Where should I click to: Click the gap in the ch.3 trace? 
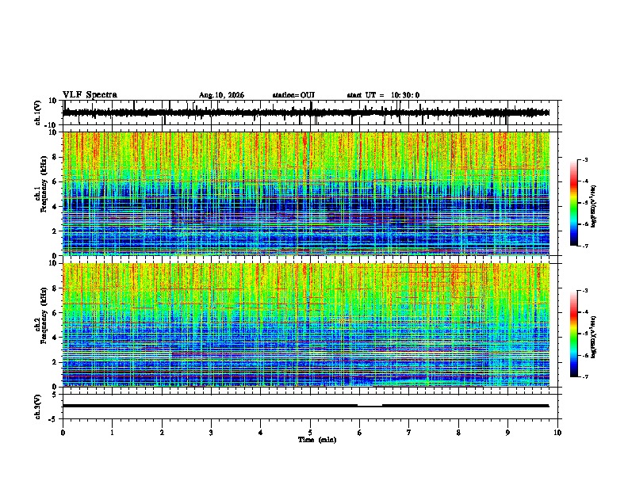[x=370, y=406]
